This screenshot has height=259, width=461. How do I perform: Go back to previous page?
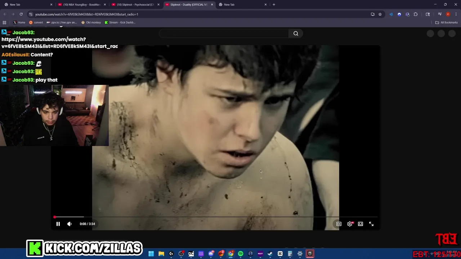[5, 14]
